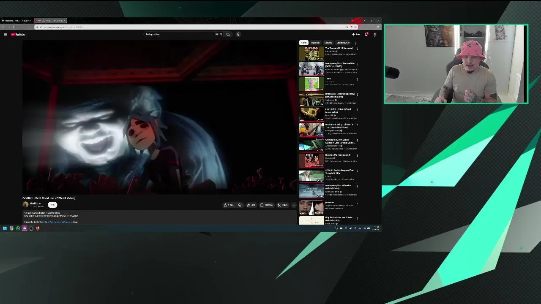
Task: Open the account avatar menu
Action: point(374,34)
